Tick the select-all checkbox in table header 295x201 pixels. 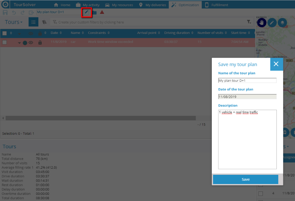click(5, 33)
